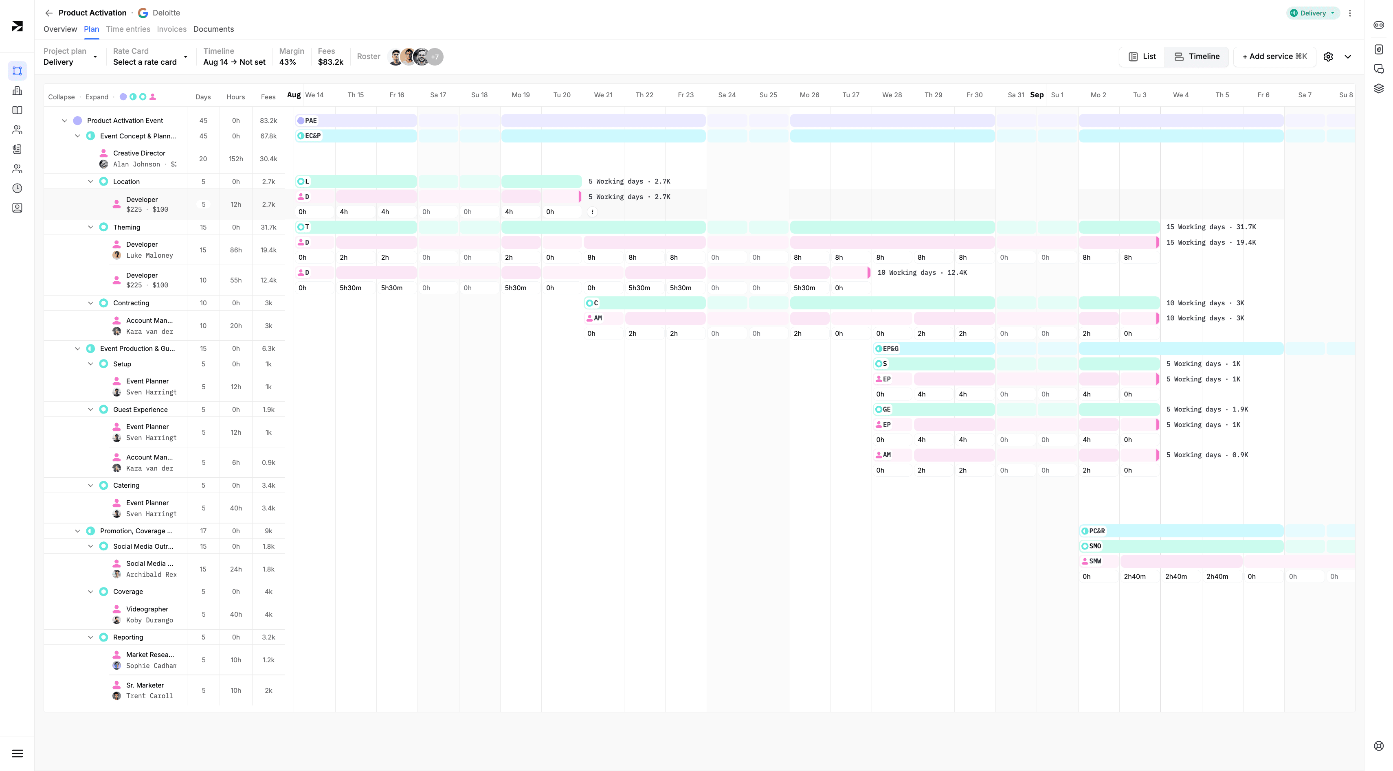Open the Rate Card selection dropdown
Viewport: 1393px width, 771px height.
(x=150, y=57)
